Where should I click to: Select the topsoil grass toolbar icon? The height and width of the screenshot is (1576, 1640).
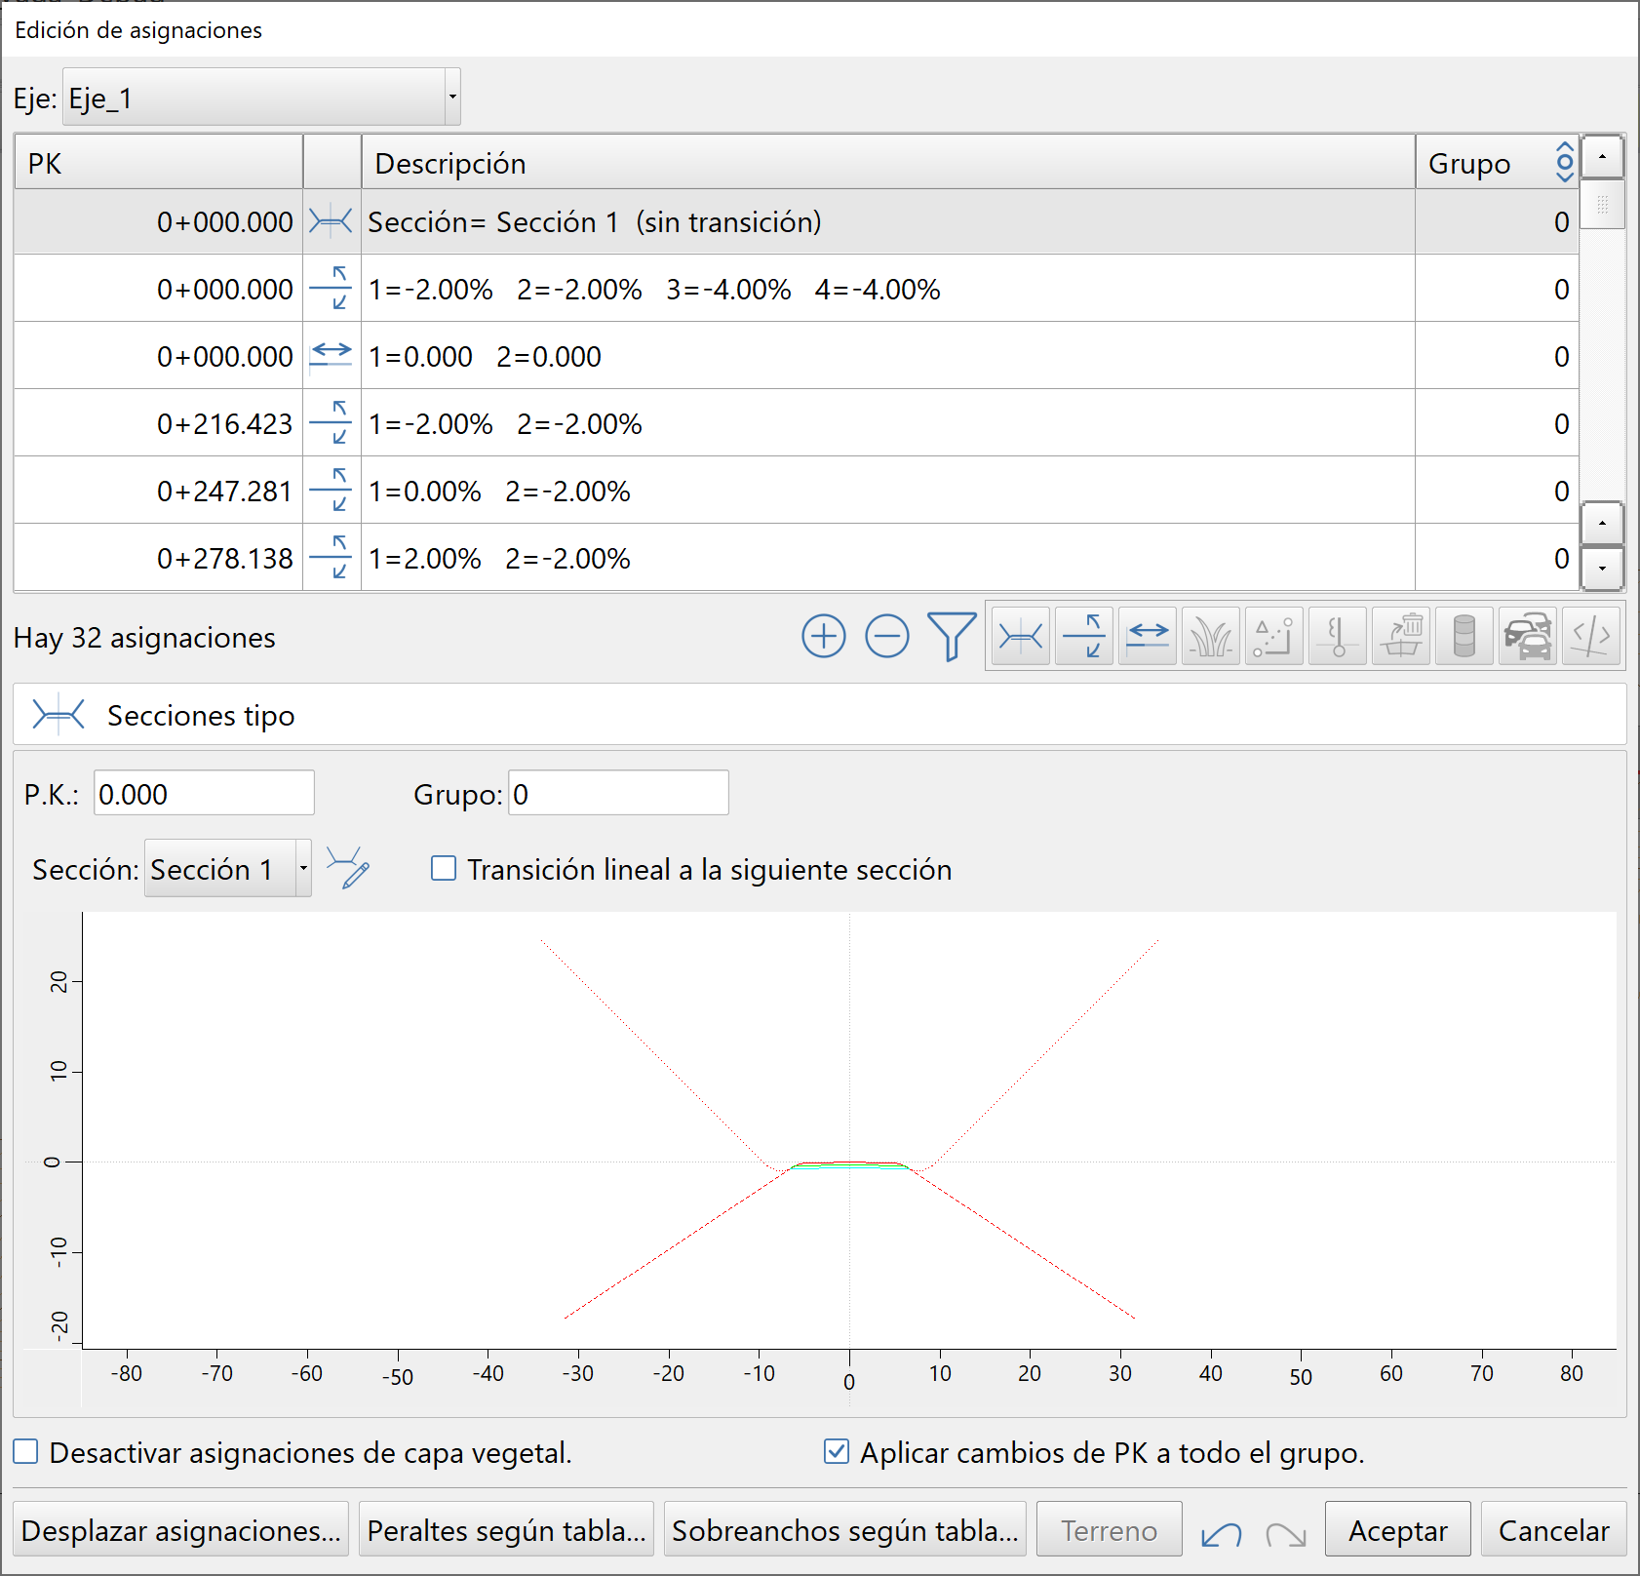1210,637
